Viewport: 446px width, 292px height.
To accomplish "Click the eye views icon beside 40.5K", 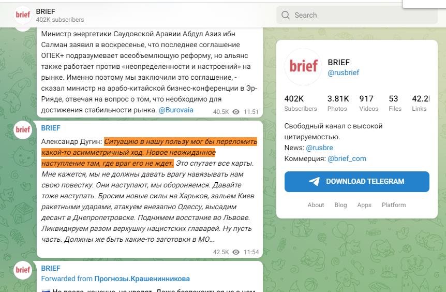I will click(x=236, y=112).
